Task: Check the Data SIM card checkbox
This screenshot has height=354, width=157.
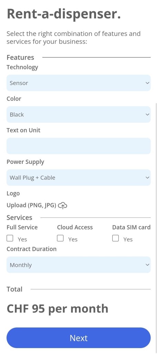Action: tap(115, 238)
